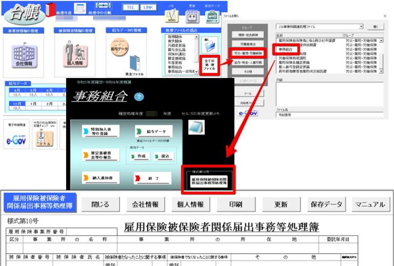The height and width of the screenshot is (266, 394).
Task: Click the 全ての処理ファイル button
Action: tap(209, 65)
